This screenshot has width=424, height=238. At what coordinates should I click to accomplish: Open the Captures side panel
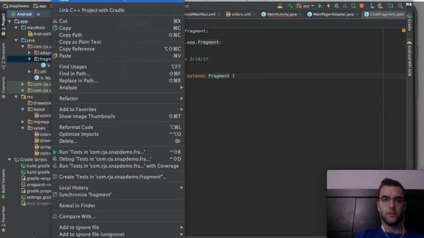[x=3, y=87]
